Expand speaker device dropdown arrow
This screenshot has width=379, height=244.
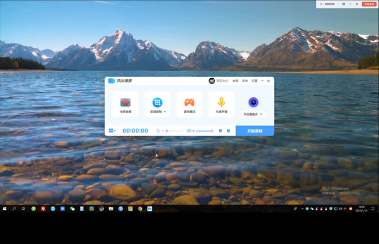pyautogui.click(x=194, y=131)
